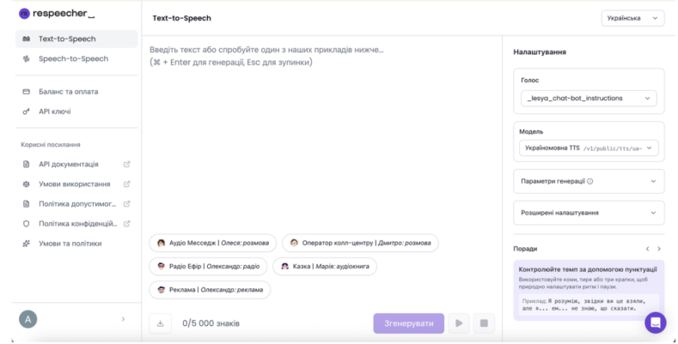Show the previous tip in Поради
The width and height of the screenshot is (678, 344).
point(647,249)
